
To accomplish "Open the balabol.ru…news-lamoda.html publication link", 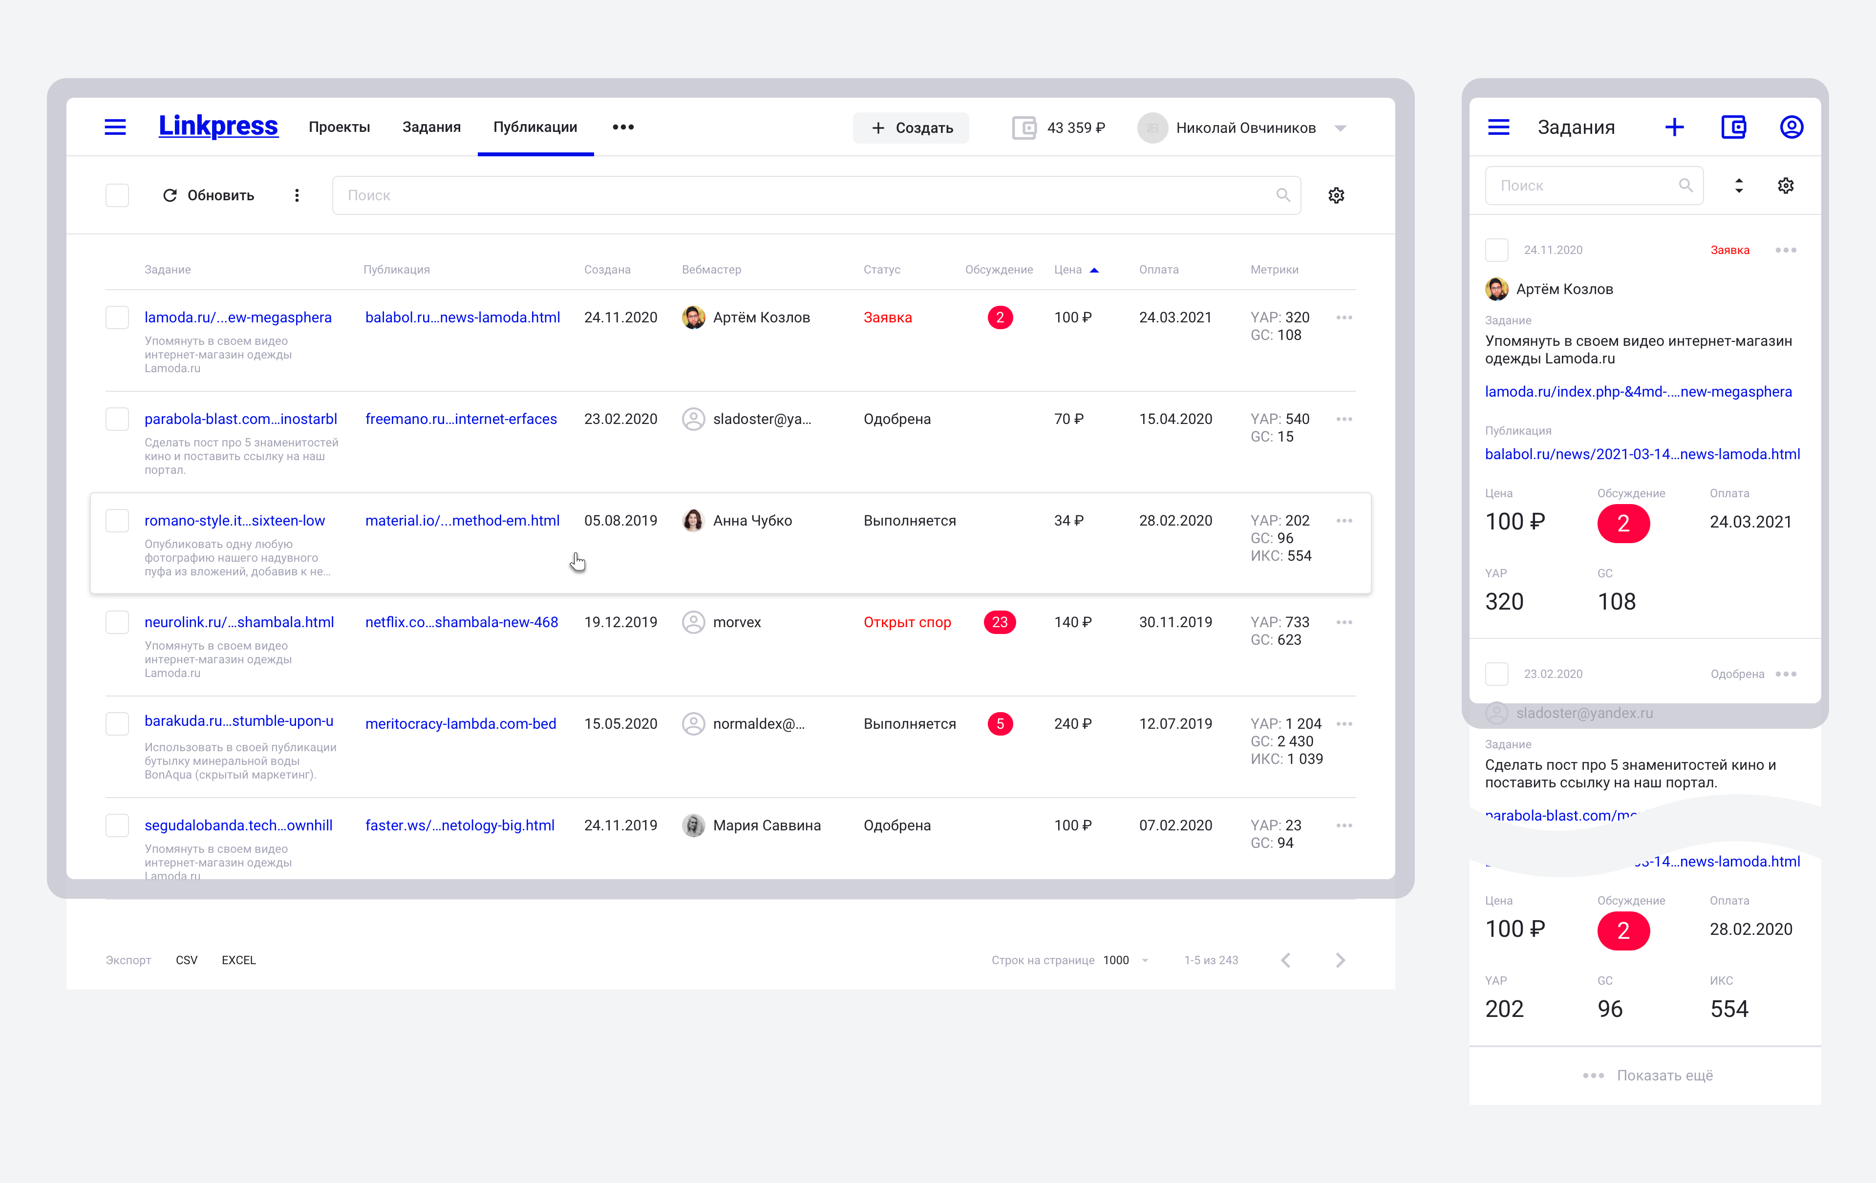I will pyautogui.click(x=462, y=318).
